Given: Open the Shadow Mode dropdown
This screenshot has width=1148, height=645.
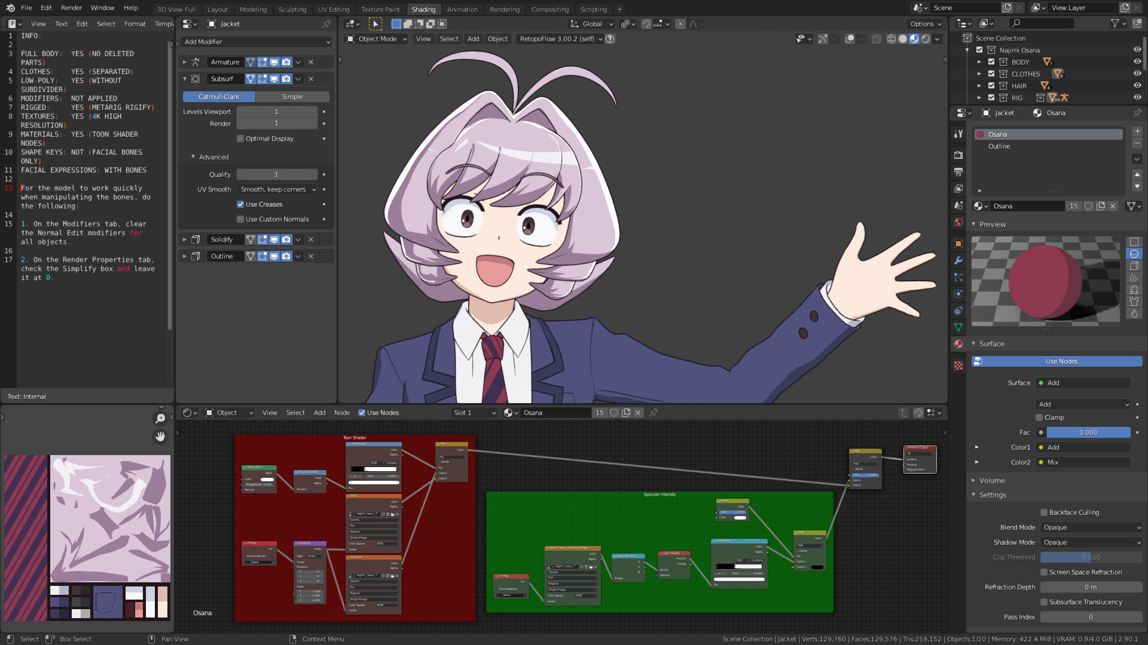Looking at the screenshot, I should [1091, 542].
